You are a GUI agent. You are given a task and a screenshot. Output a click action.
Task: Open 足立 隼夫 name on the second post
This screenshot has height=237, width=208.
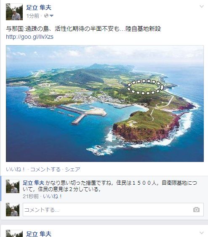pyautogui.click(x=39, y=234)
